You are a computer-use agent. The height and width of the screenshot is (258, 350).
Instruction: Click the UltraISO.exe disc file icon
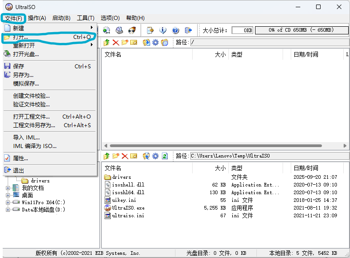(108, 208)
